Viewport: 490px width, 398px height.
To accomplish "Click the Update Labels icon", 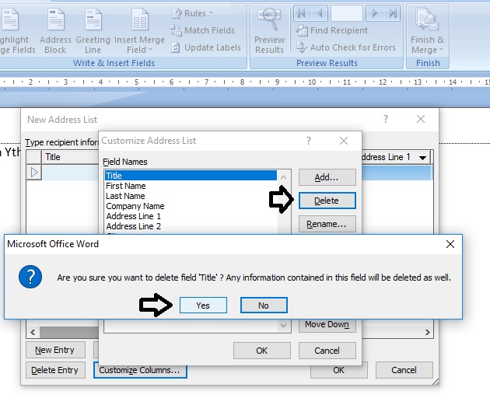I will 176,47.
